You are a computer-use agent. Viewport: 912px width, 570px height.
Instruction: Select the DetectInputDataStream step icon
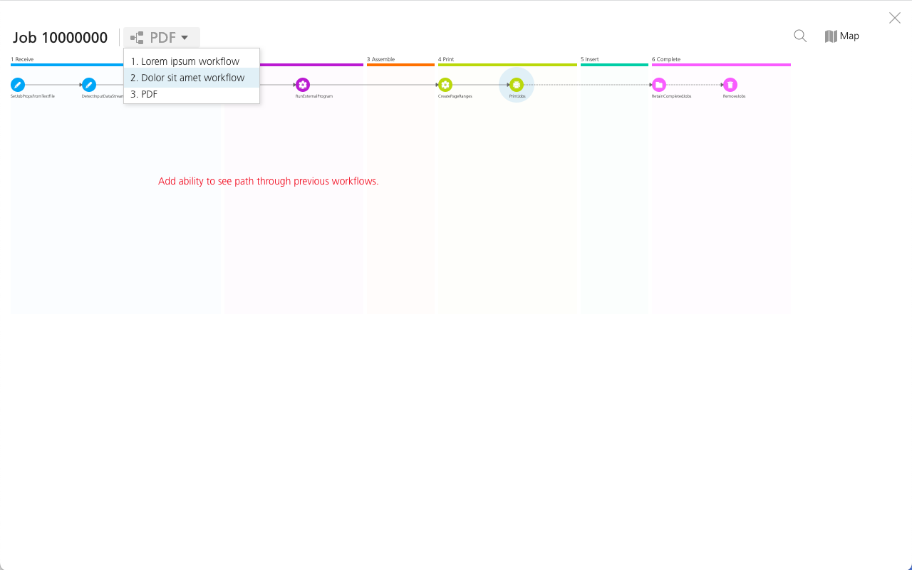pos(89,85)
